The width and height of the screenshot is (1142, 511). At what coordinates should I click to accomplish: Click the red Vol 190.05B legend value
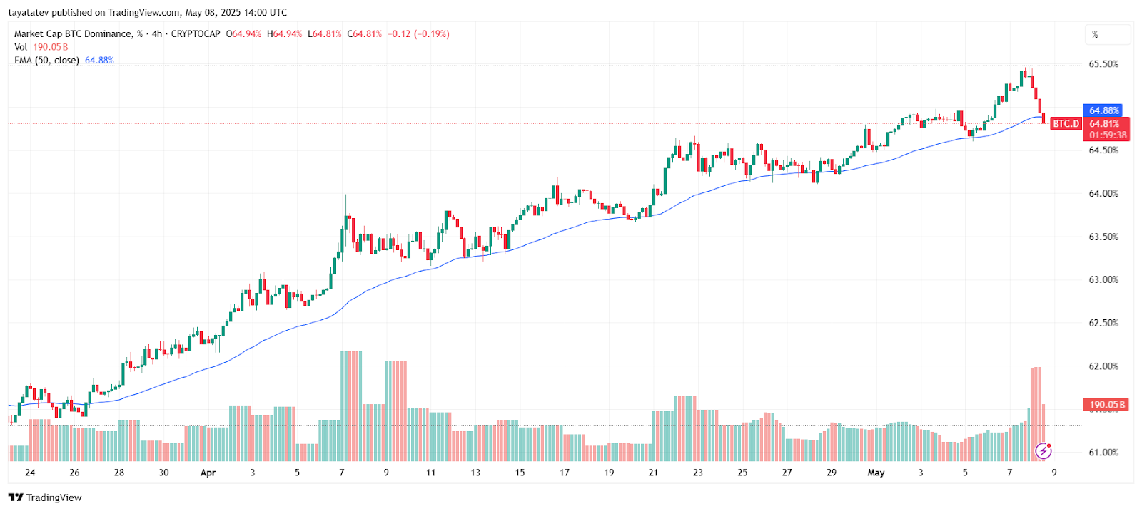51,47
